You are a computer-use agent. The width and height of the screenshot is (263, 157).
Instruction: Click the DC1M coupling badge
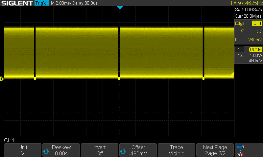click(256, 49)
